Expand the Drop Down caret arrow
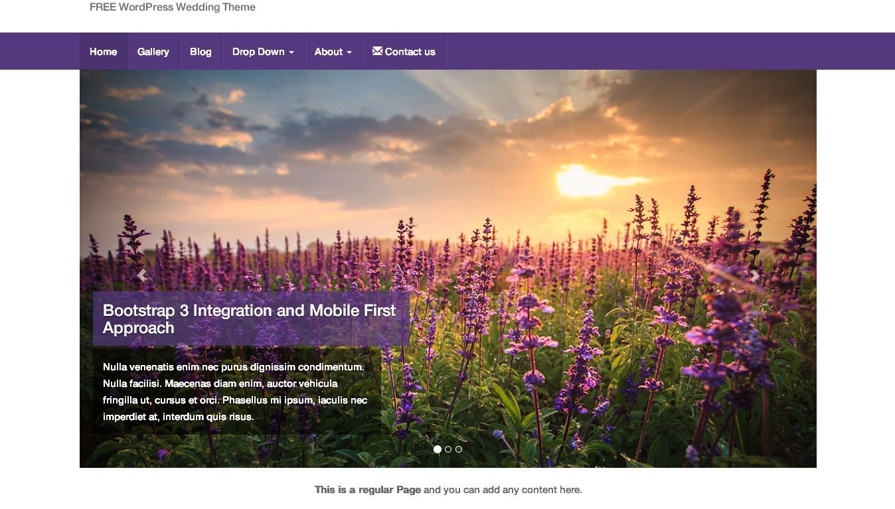The height and width of the screenshot is (509, 895). coord(291,52)
